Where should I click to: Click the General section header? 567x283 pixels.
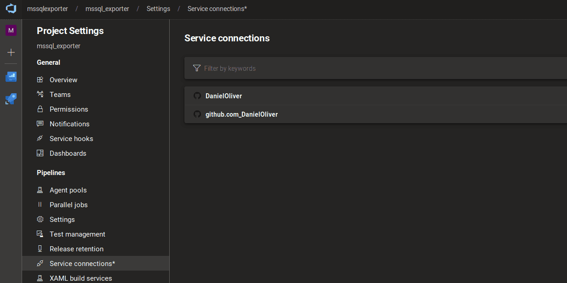(x=49, y=62)
